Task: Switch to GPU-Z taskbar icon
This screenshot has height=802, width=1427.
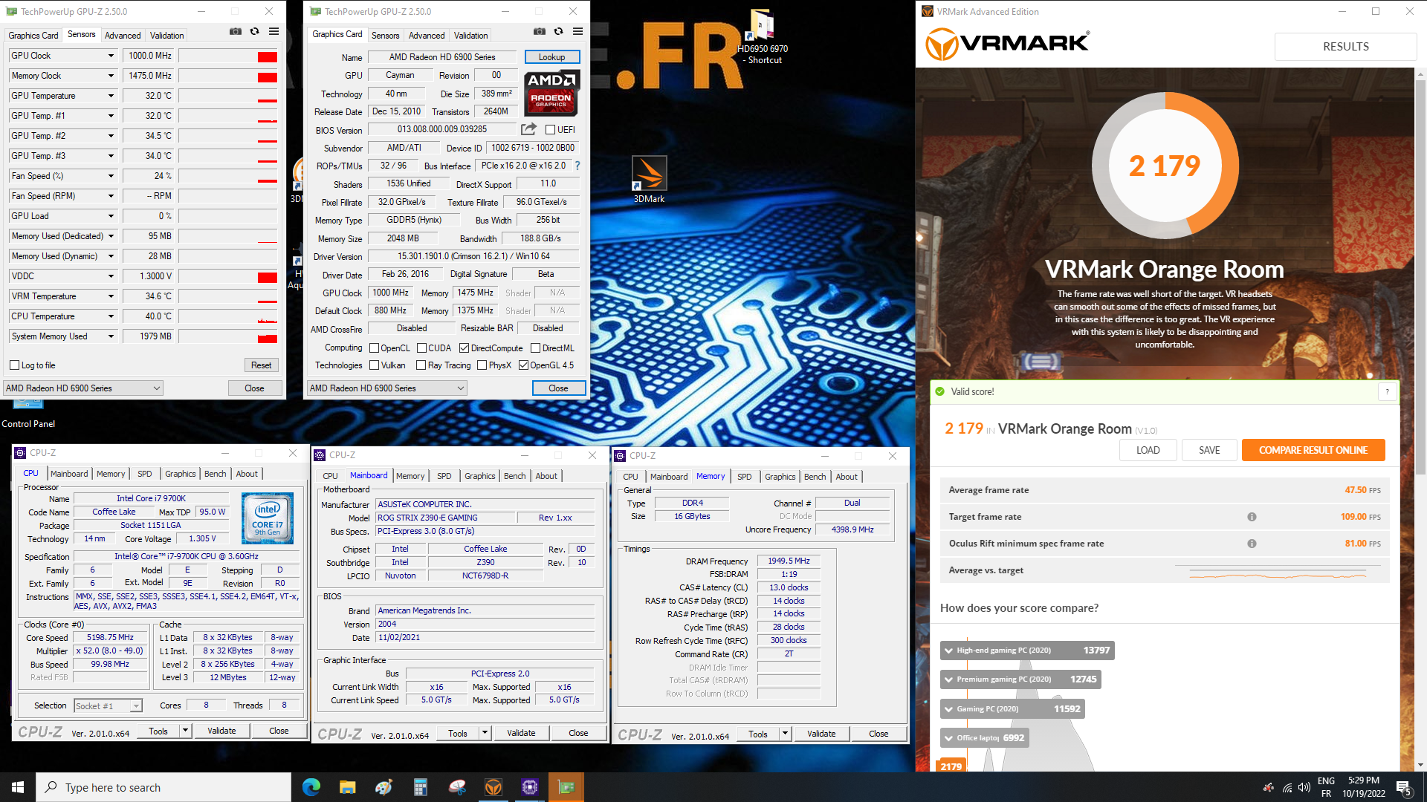Action: 566,787
